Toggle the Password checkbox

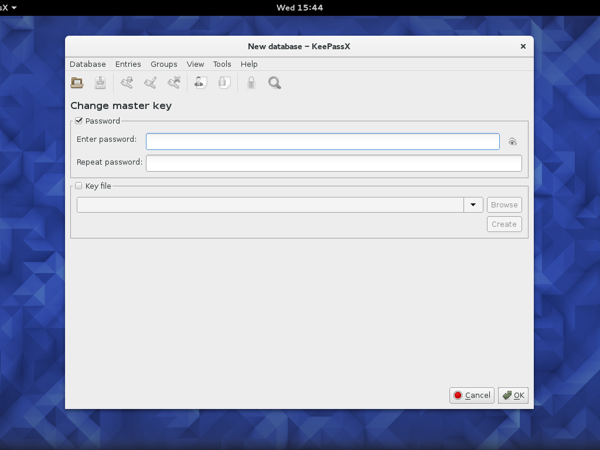(x=79, y=121)
